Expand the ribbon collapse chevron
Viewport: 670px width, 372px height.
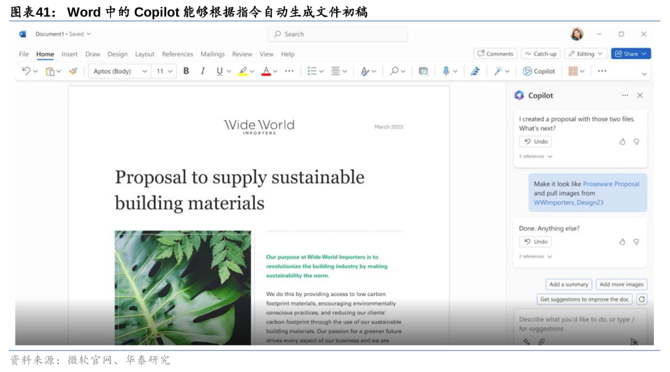(x=644, y=74)
